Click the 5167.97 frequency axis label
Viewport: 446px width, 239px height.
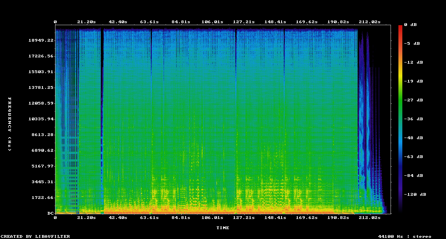click(x=42, y=166)
